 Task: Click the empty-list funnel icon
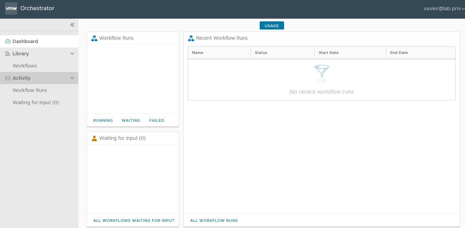(x=322, y=73)
